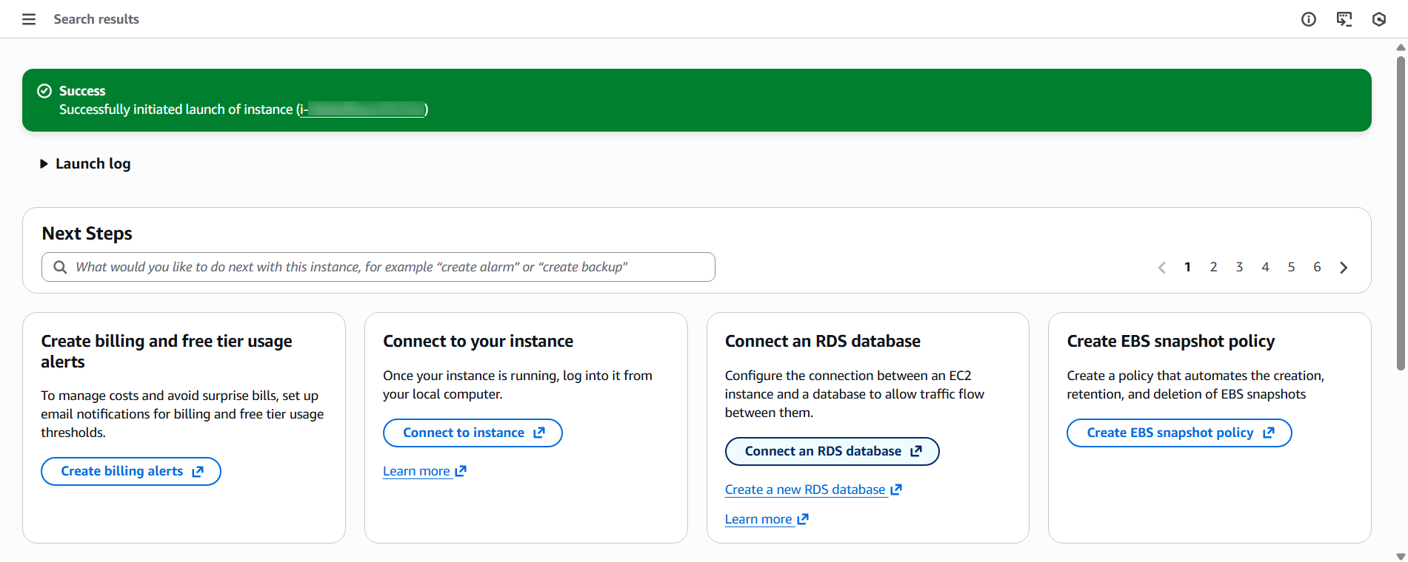
Task: Select page 4 in pagination
Action: pyautogui.click(x=1265, y=267)
